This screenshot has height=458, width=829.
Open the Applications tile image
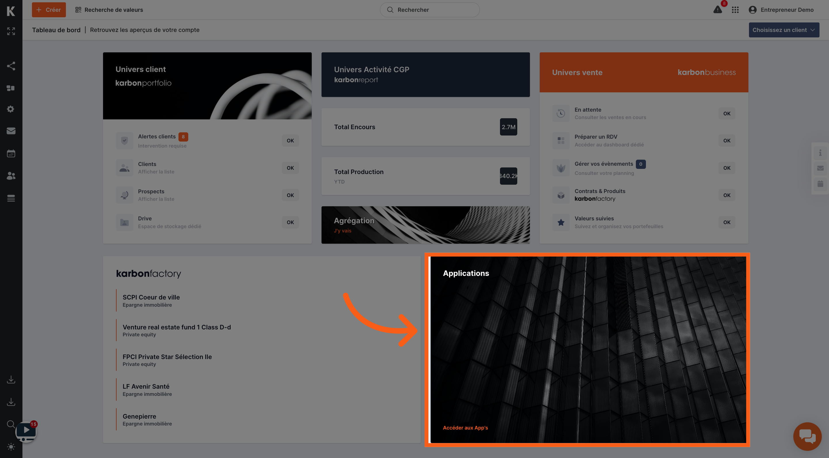click(588, 350)
